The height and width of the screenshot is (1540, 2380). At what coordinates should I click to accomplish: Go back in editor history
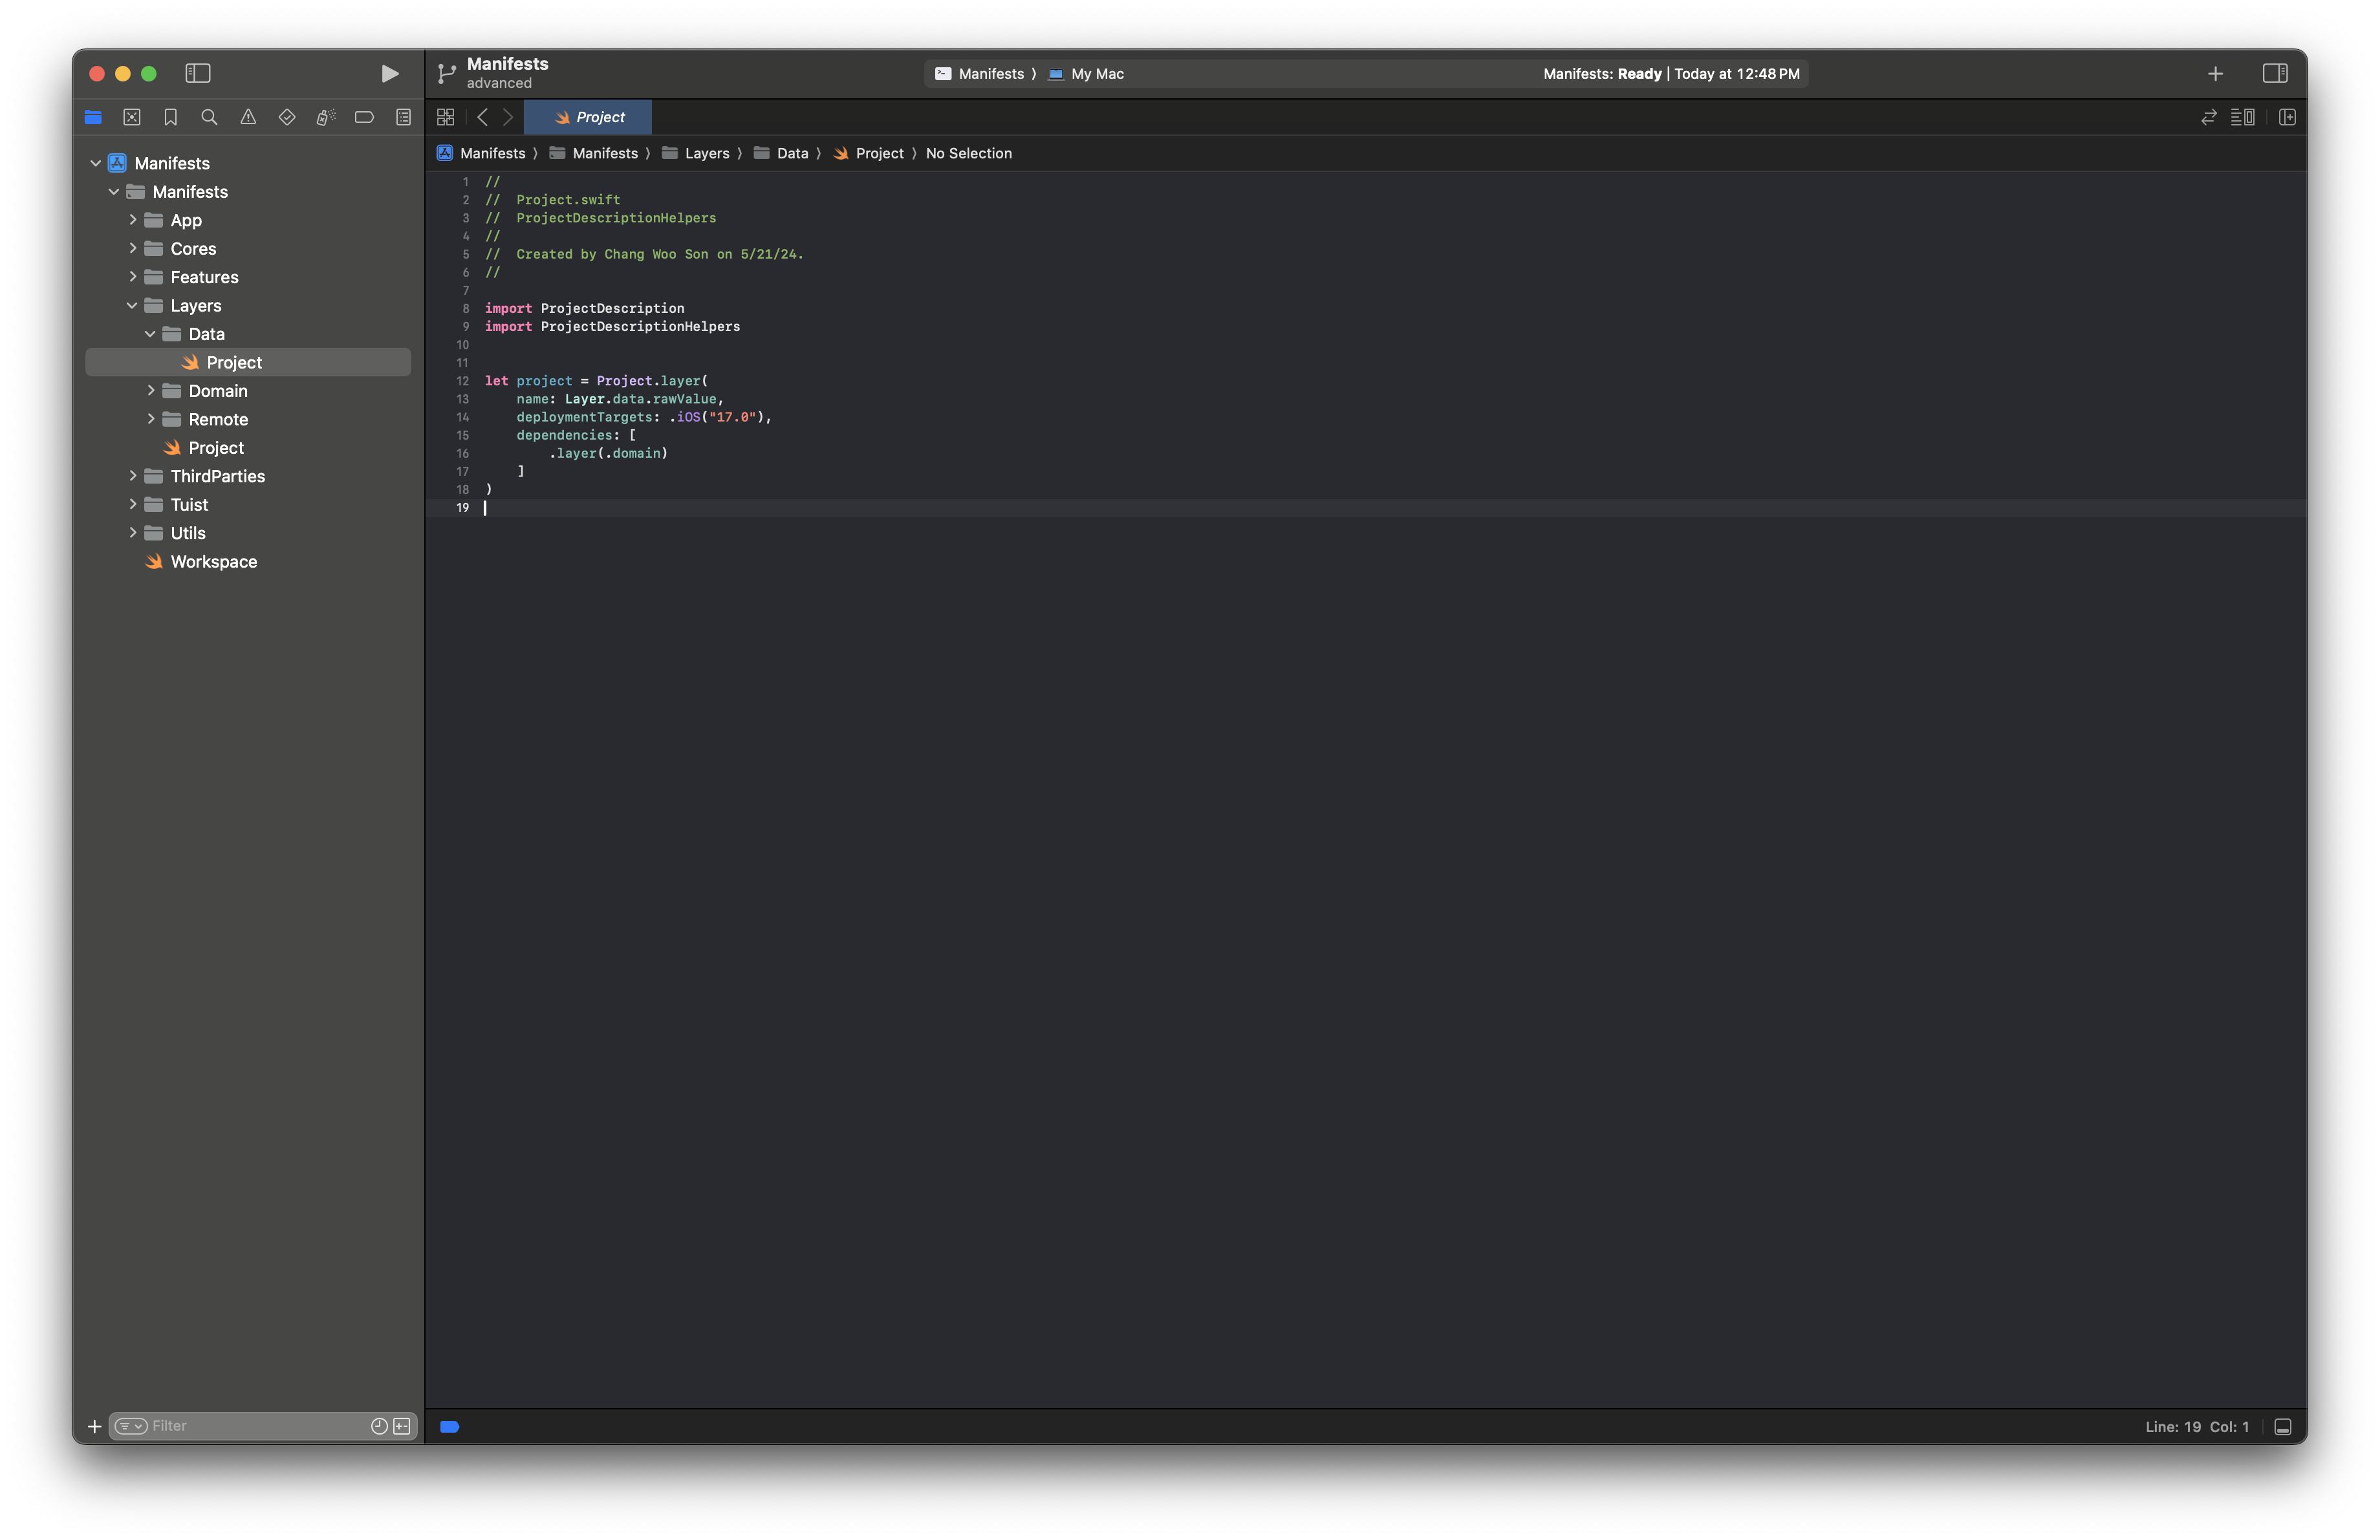pyautogui.click(x=482, y=117)
